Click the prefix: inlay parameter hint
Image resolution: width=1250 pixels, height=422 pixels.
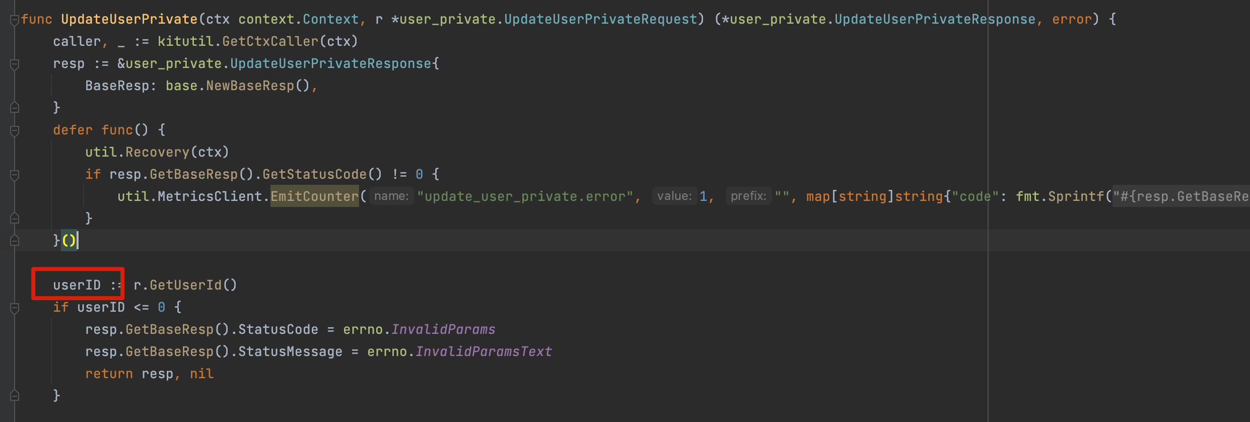click(x=748, y=196)
